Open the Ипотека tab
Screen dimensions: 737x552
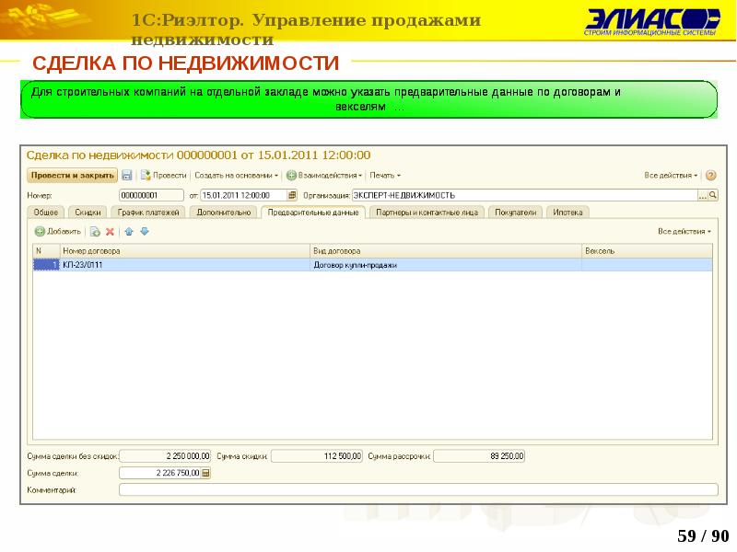(x=568, y=212)
